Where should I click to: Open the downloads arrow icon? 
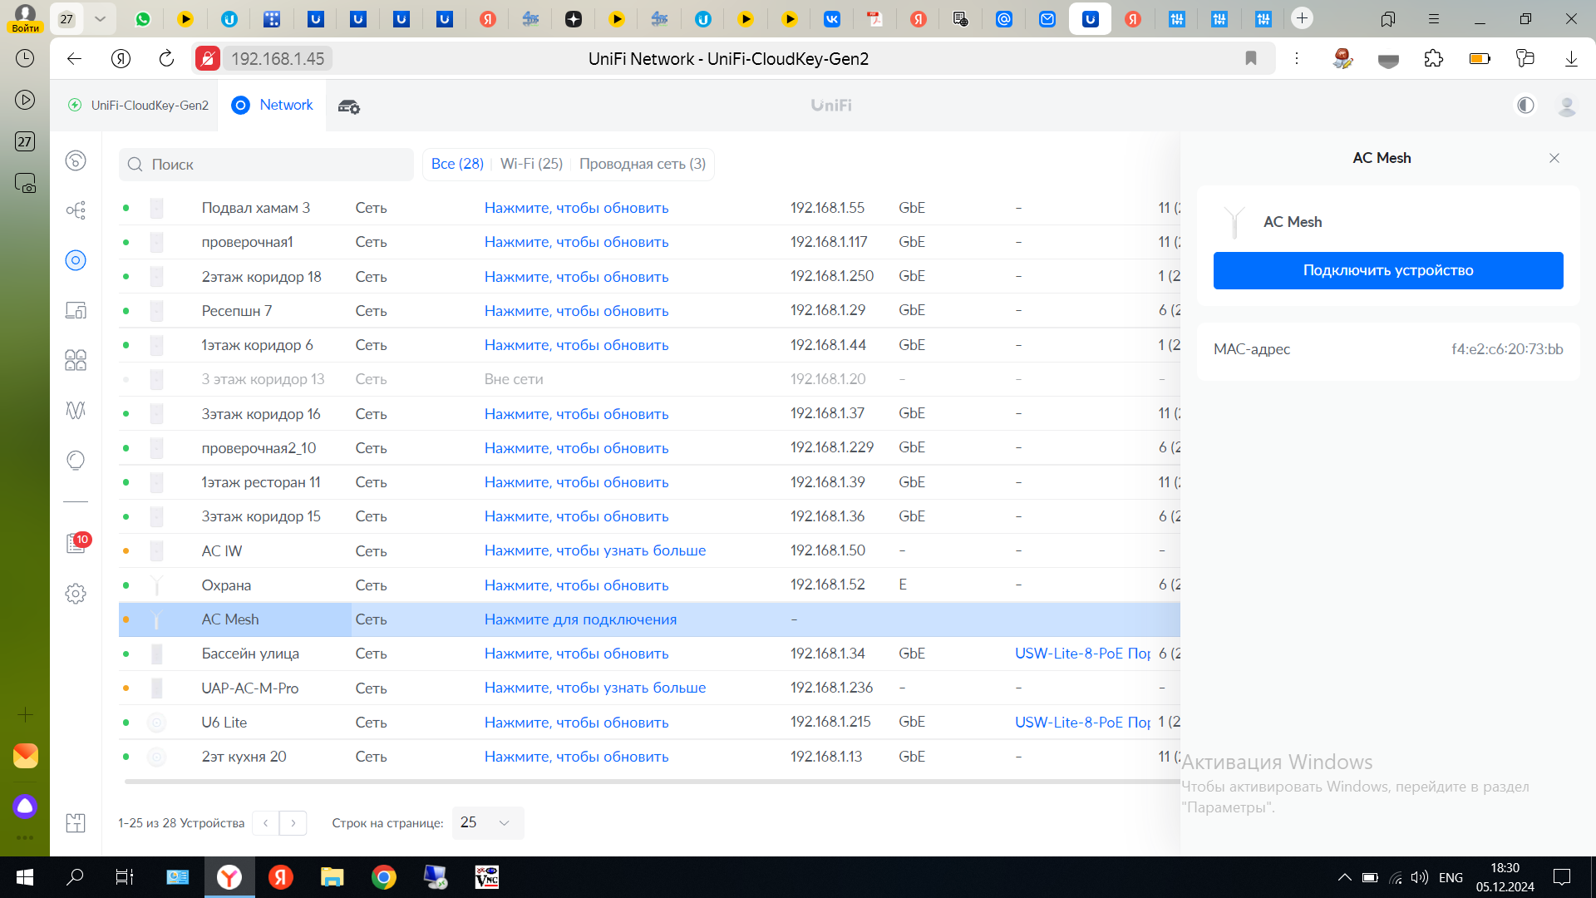click(x=1571, y=58)
